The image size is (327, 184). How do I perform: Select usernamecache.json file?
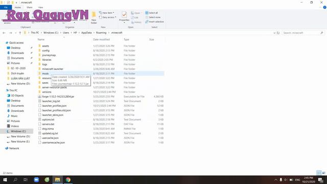[53, 143]
